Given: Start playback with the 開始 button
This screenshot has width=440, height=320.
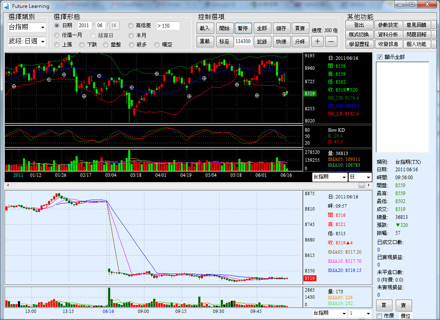Looking at the screenshot, I should 225,28.
